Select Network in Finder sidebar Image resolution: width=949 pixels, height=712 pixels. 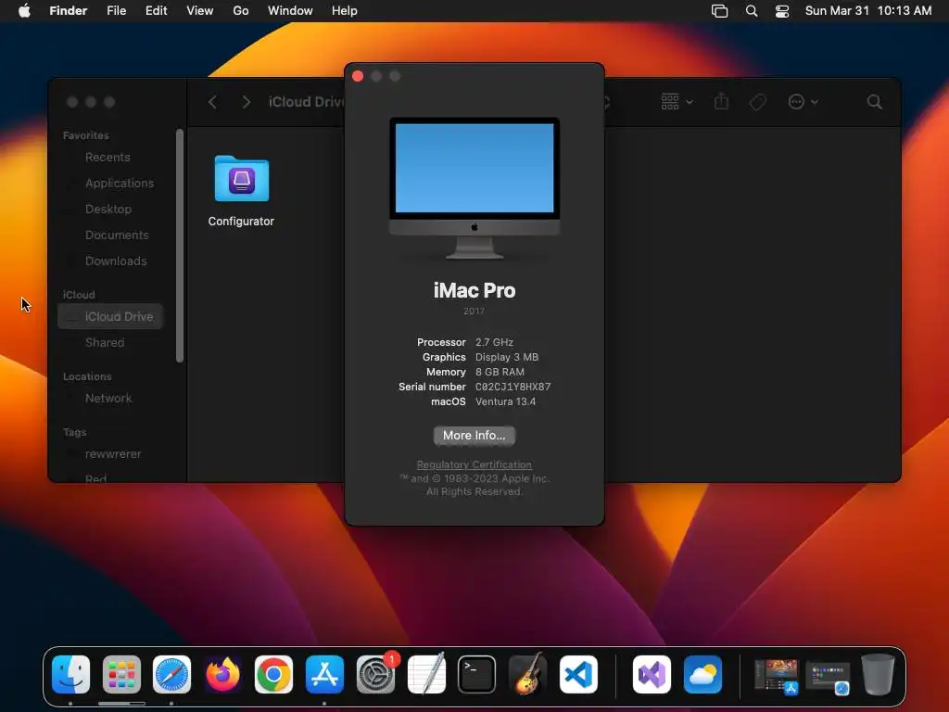pyautogui.click(x=110, y=399)
